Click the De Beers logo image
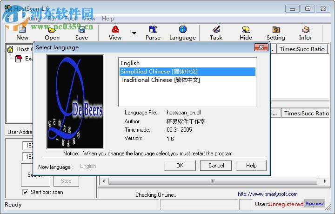The image size is (335, 214). (75, 101)
